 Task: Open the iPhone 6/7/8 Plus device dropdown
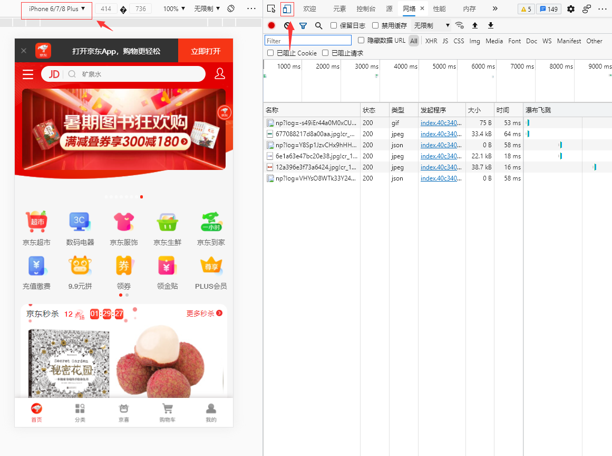point(56,8)
